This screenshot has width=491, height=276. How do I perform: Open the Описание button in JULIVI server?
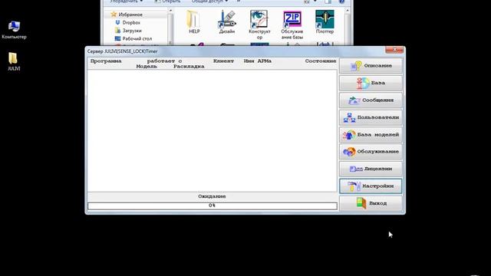point(371,66)
